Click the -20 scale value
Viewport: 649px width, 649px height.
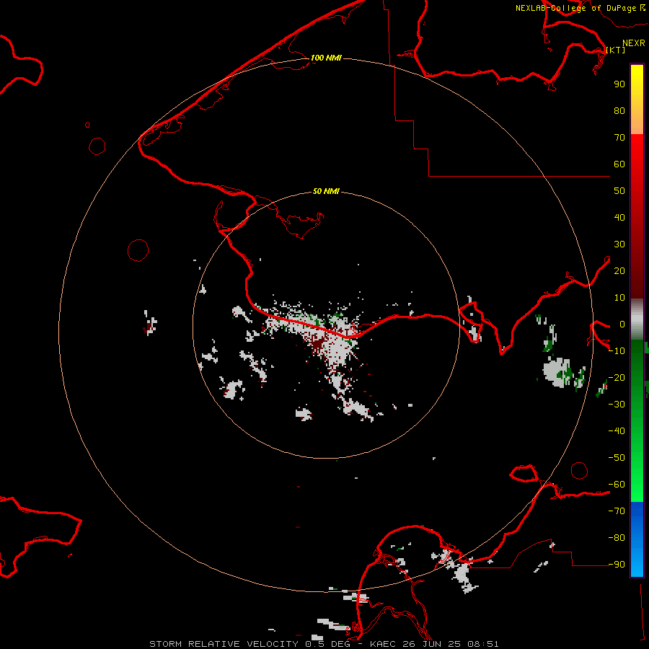tap(617, 377)
